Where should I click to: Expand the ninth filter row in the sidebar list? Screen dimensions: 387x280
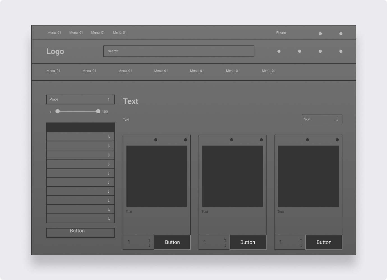pyautogui.click(x=80, y=209)
